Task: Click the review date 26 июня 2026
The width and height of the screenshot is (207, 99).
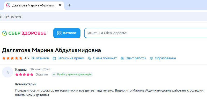Action: [40, 69]
